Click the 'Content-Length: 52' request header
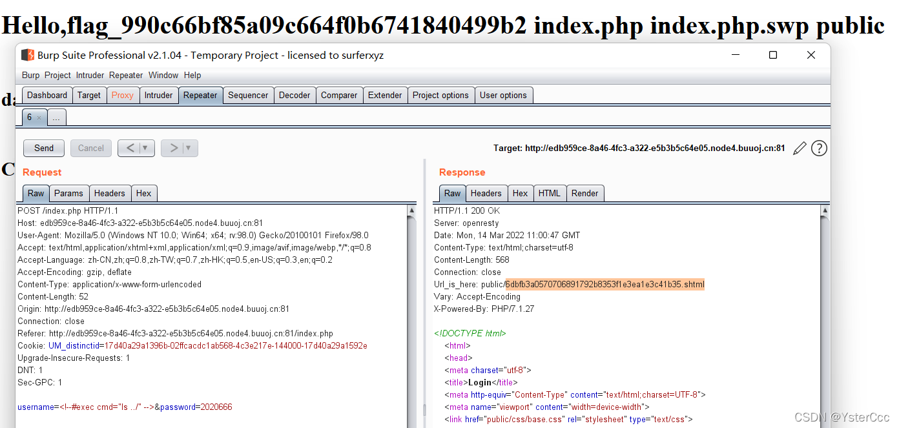The height and width of the screenshot is (428, 899). click(53, 297)
